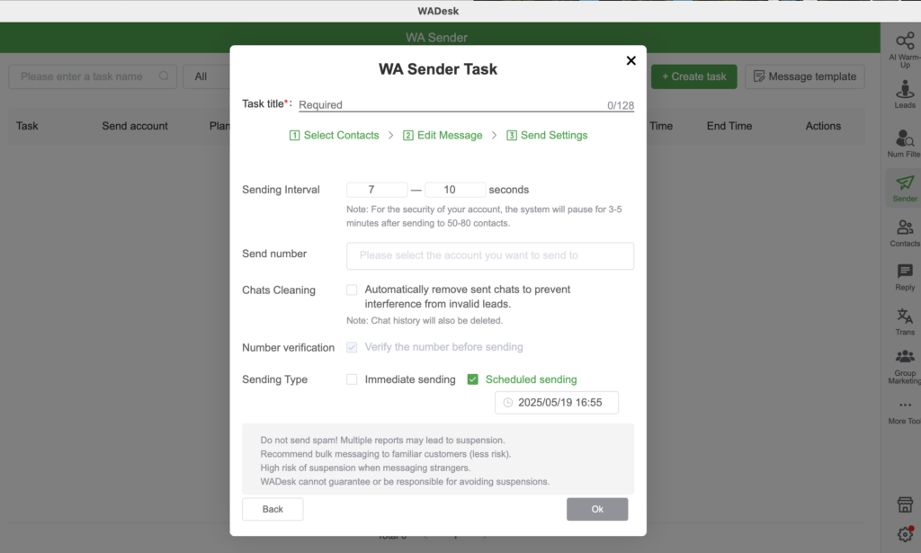Click the search icon in task name field

click(x=164, y=76)
